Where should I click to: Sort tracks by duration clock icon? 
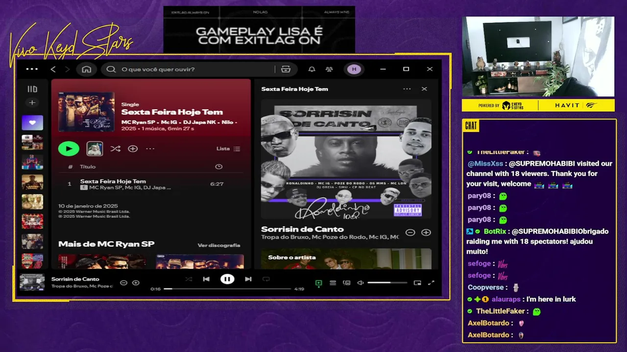click(218, 167)
